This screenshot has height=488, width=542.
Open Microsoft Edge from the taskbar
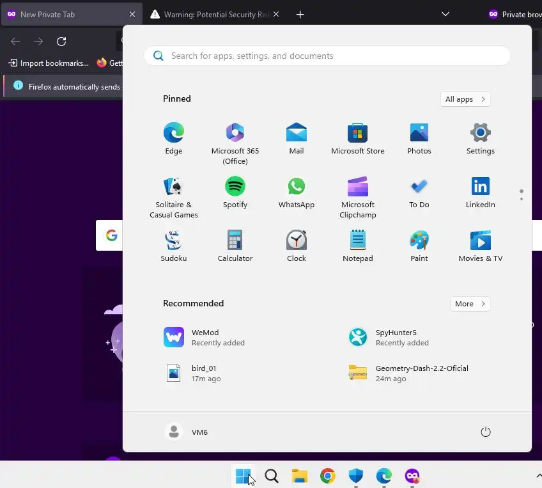click(383, 476)
